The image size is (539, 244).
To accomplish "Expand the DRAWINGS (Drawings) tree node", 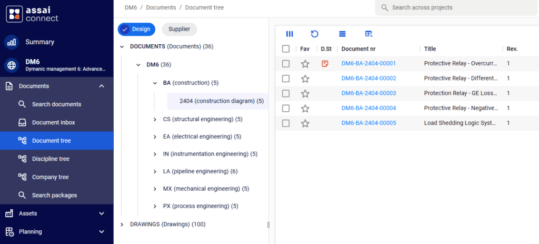I will pyautogui.click(x=122, y=224).
